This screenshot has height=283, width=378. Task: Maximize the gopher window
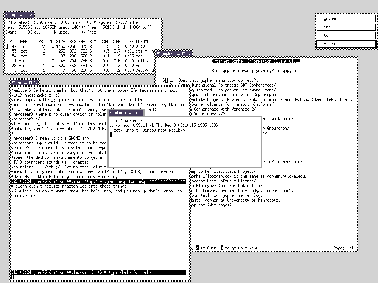[x=183, y=54]
